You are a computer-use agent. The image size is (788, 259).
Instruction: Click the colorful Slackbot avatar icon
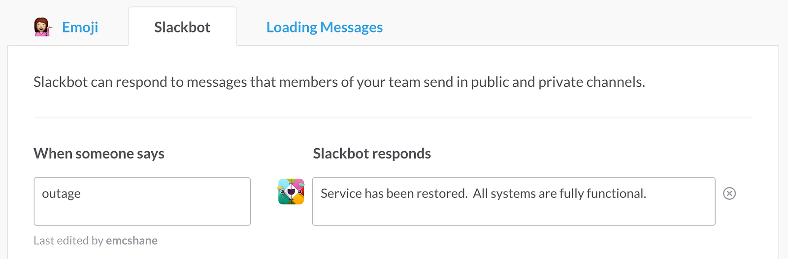coord(291,192)
